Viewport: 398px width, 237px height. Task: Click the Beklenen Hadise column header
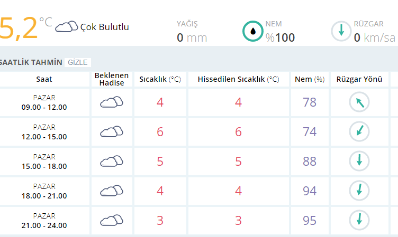pyautogui.click(x=112, y=79)
